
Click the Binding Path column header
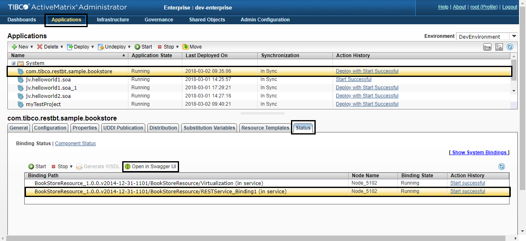pyautogui.click(x=186, y=176)
